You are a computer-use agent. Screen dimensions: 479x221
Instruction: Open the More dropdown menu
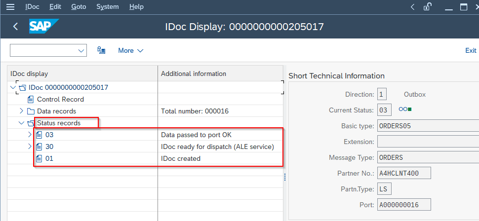pyautogui.click(x=130, y=50)
